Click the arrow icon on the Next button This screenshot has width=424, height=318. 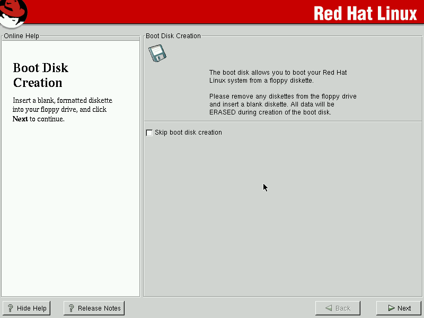coord(391,308)
